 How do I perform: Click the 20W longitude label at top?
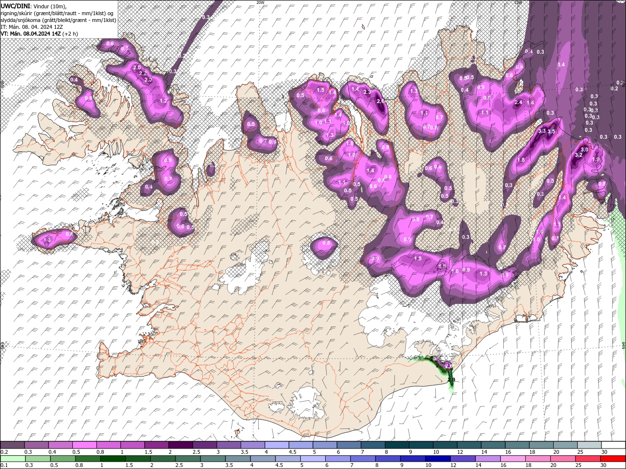(x=260, y=2)
